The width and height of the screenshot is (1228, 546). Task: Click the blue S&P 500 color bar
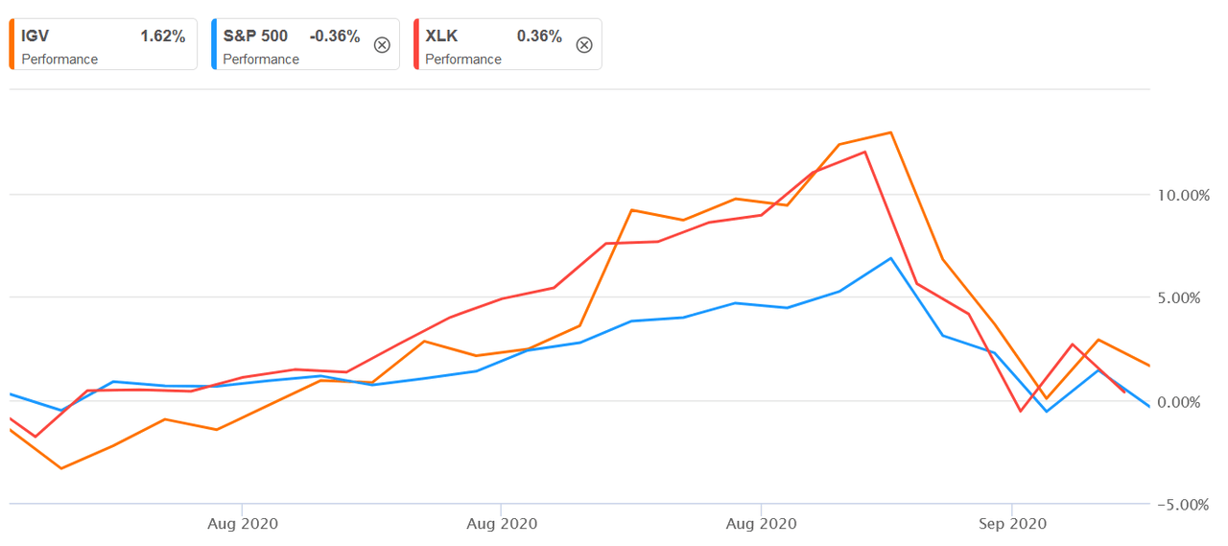(214, 44)
